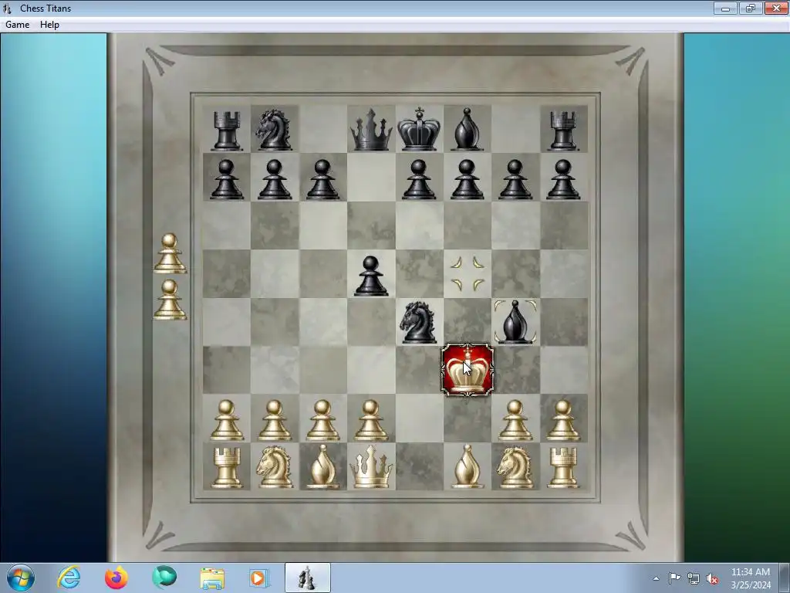
Task: Launch Internet Explorer from the taskbar
Action: tap(69, 578)
